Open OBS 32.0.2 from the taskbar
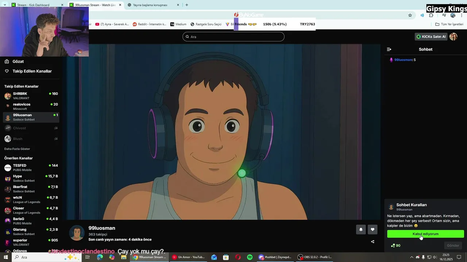467x262 pixels. coord(314,257)
